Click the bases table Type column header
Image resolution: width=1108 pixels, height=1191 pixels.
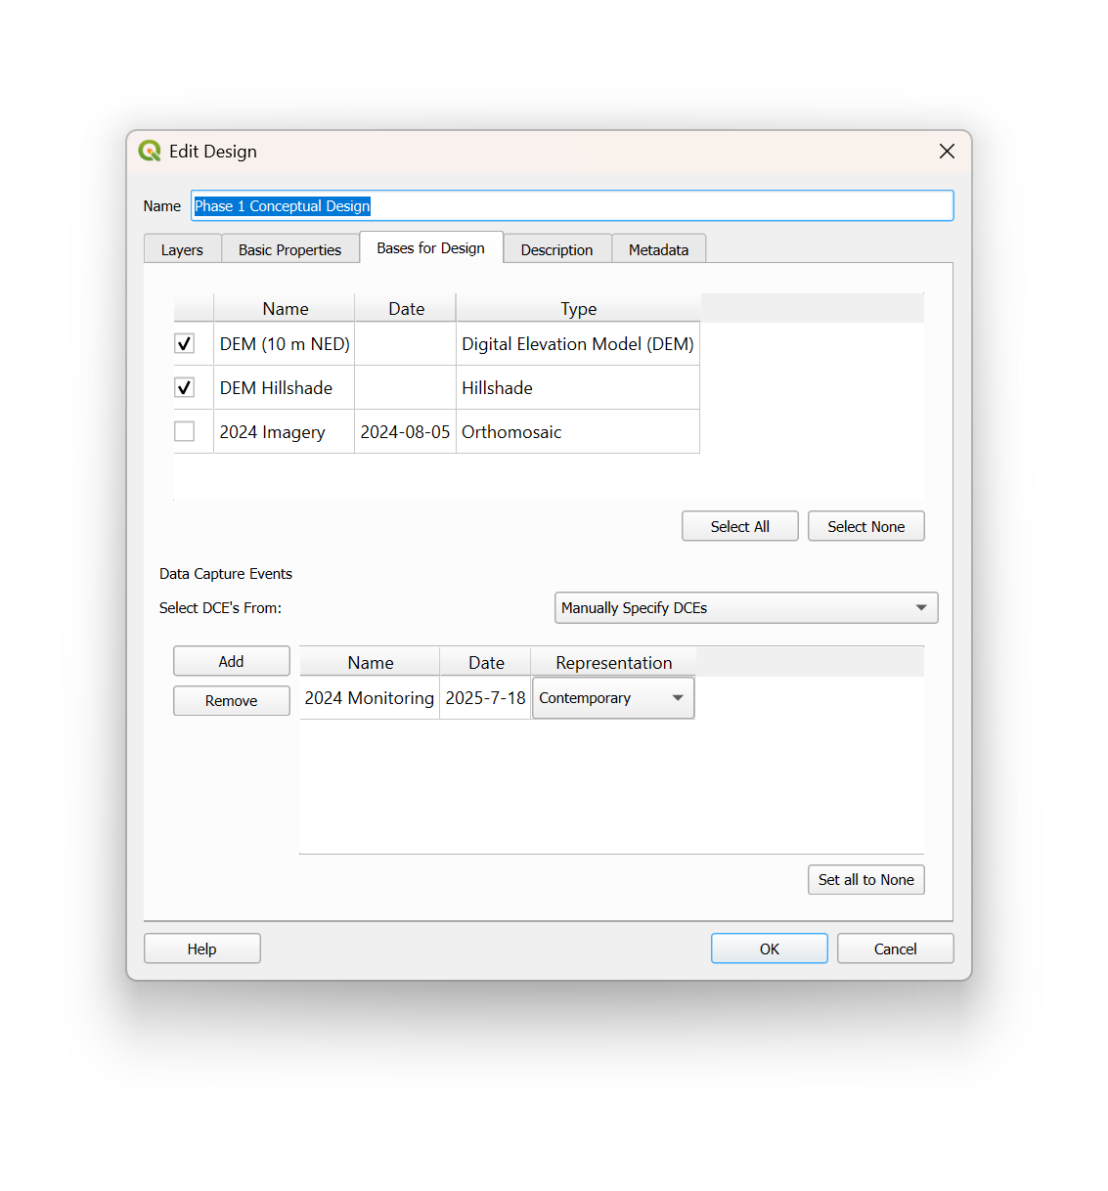pos(578,308)
